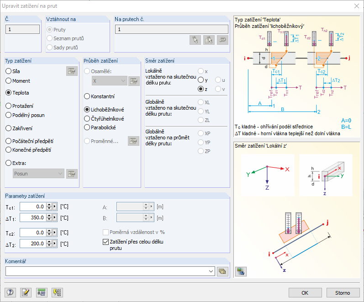Click Storno to cancel

343,293
